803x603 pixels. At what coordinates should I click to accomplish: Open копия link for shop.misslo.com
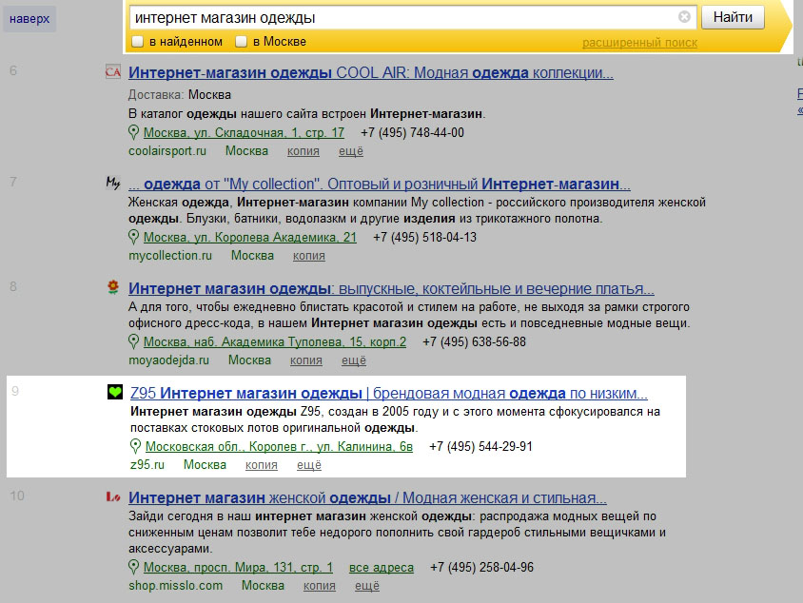coord(320,586)
